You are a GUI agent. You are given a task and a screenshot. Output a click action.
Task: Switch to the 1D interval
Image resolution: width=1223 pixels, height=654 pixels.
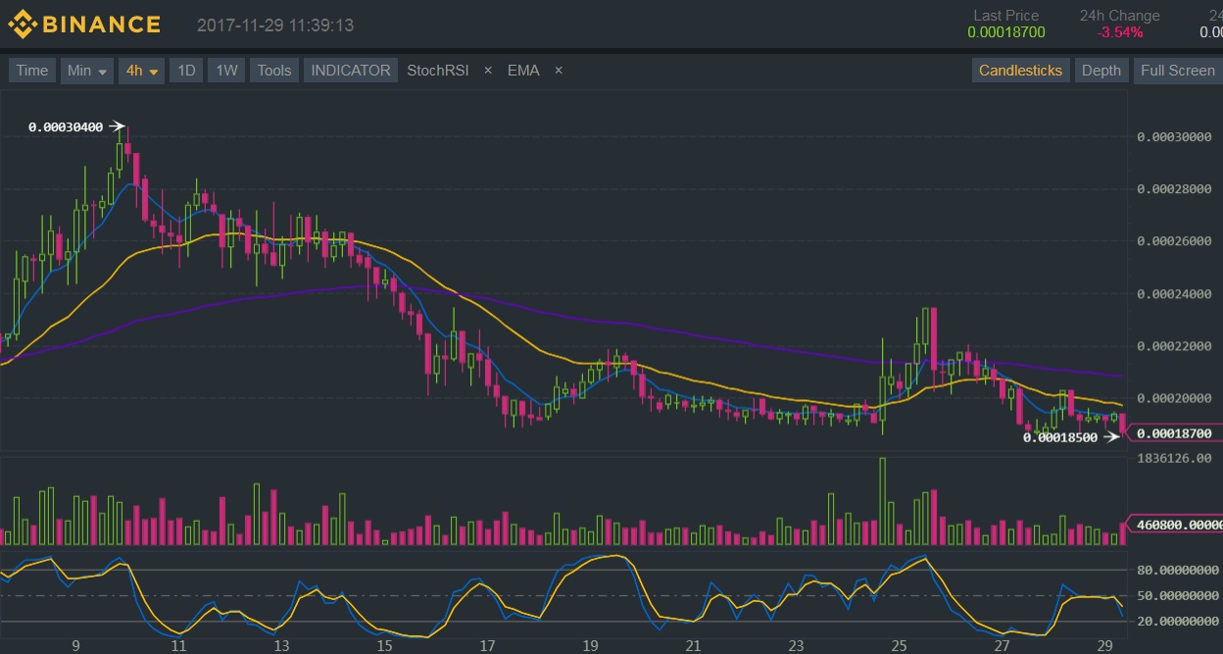tap(186, 71)
